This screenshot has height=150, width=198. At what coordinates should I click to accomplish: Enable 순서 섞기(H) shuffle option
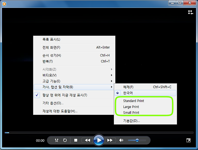[x=74, y=55]
